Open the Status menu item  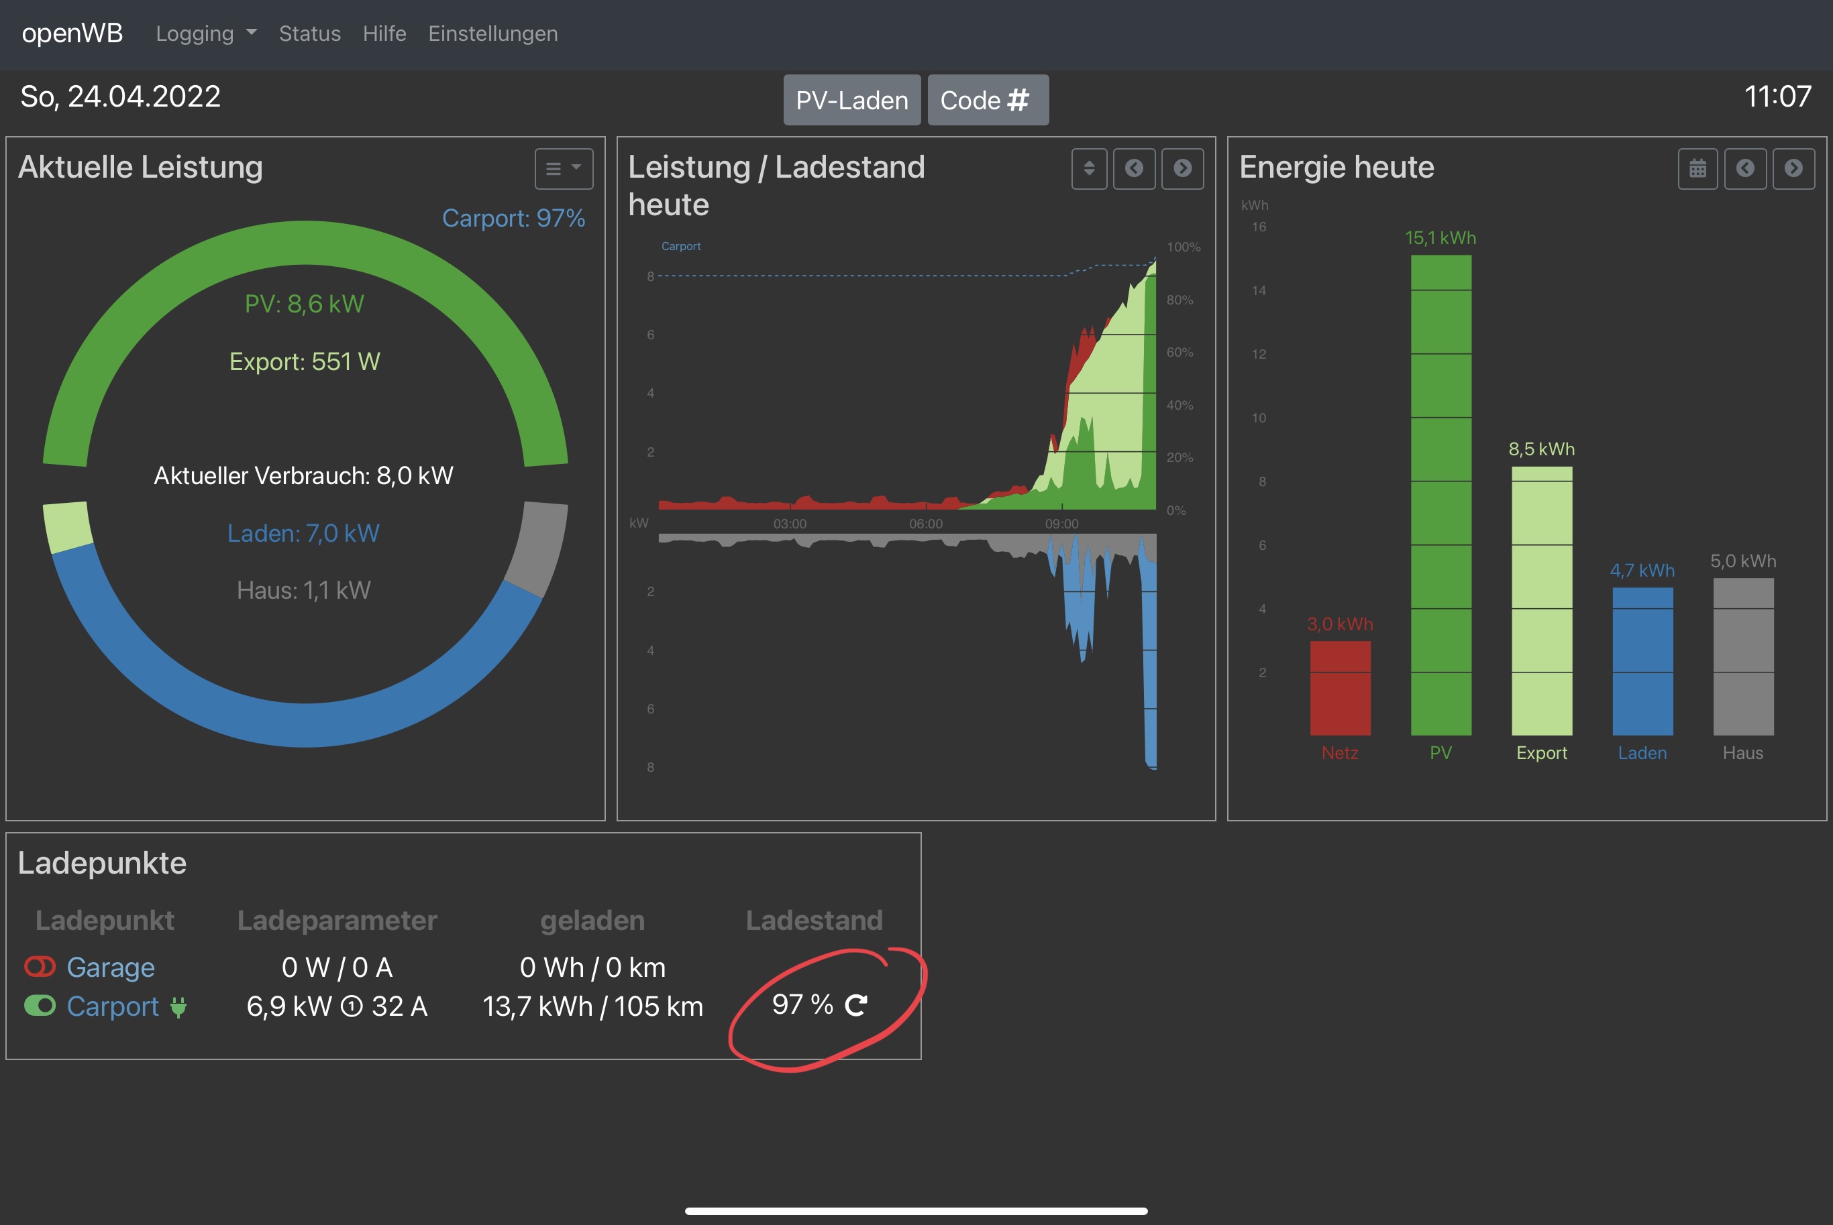coord(309,34)
